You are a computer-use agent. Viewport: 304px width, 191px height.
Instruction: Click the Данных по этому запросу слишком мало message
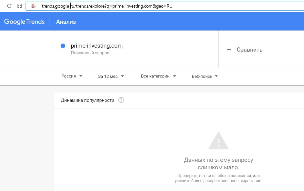pos(218,164)
